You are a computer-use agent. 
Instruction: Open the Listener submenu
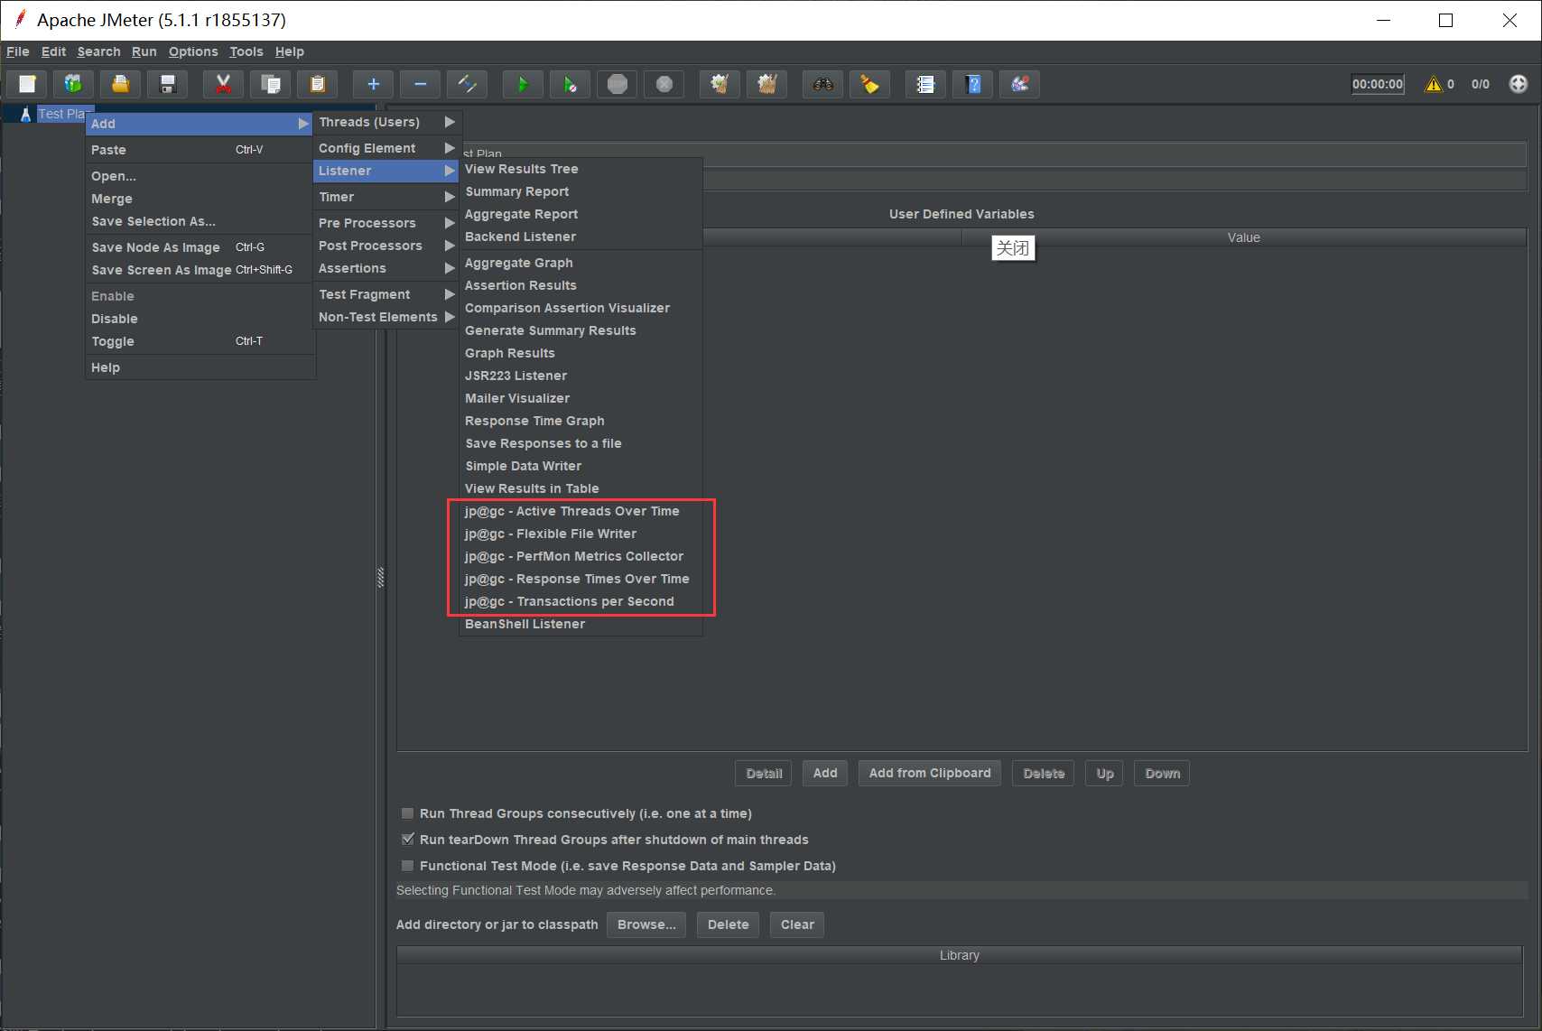(x=386, y=171)
